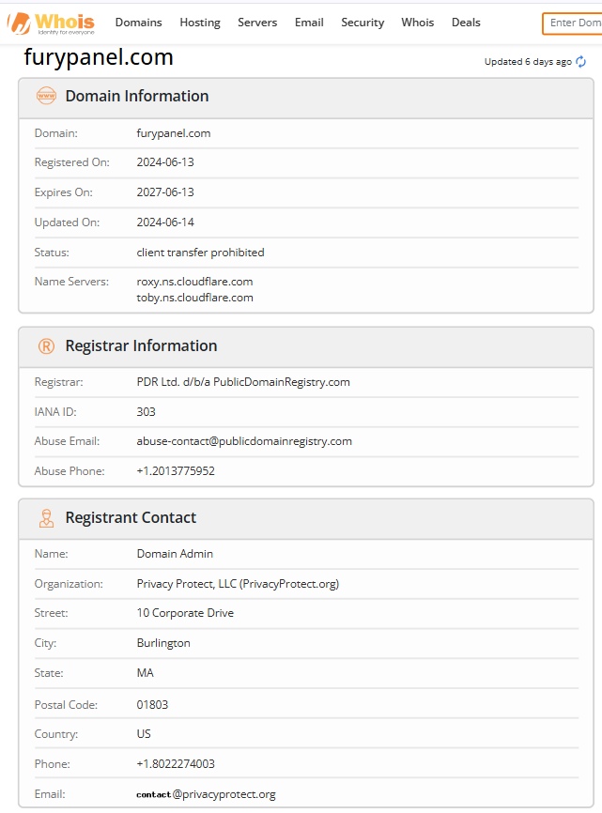Click the Whois logo icon
The height and width of the screenshot is (813, 602).
pyautogui.click(x=19, y=23)
